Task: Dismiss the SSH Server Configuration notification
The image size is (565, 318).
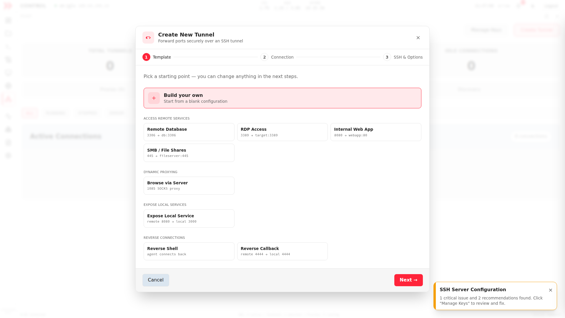Action: (x=551, y=290)
